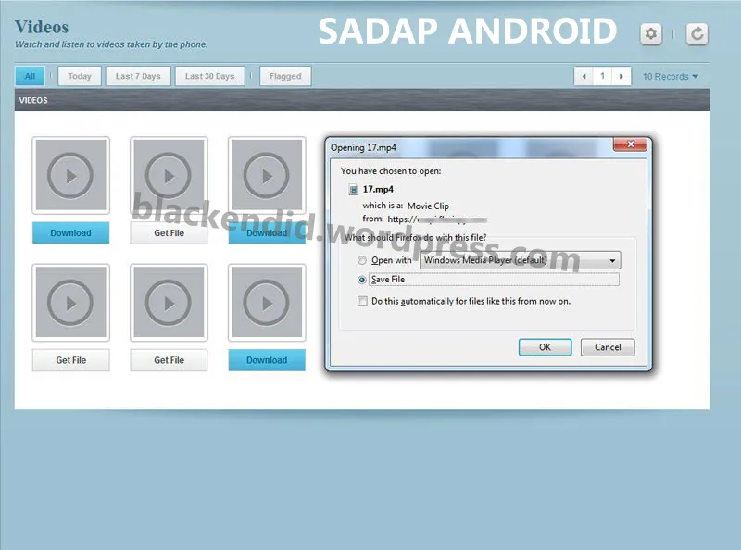This screenshot has height=550, width=741.
Task: Close the Opening 17.mp4 dialog
Action: (630, 144)
